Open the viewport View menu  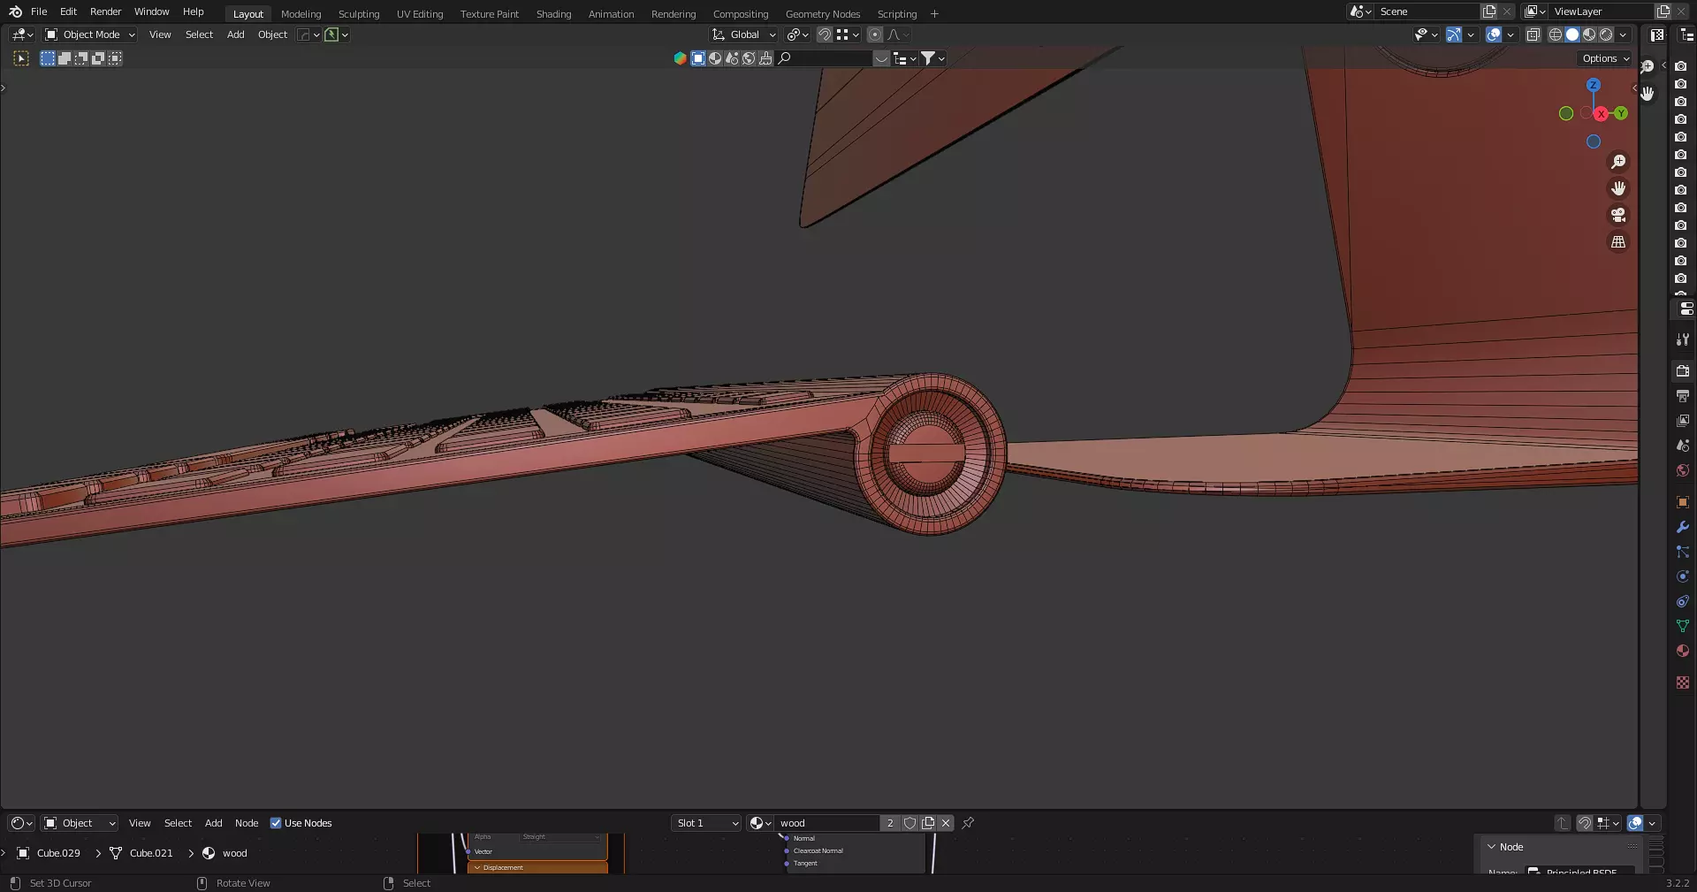coord(160,34)
